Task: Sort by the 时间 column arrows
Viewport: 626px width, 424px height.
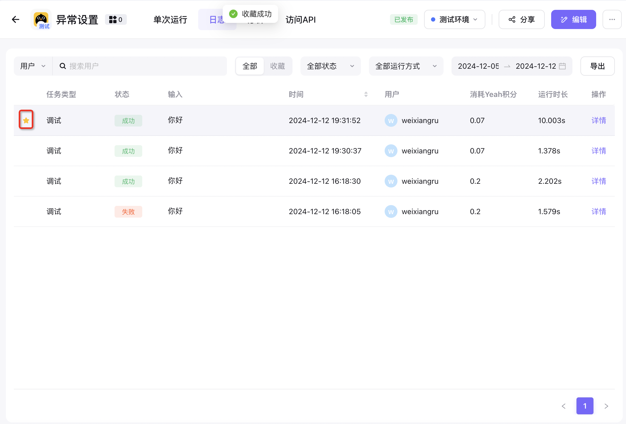Action: tap(366, 94)
